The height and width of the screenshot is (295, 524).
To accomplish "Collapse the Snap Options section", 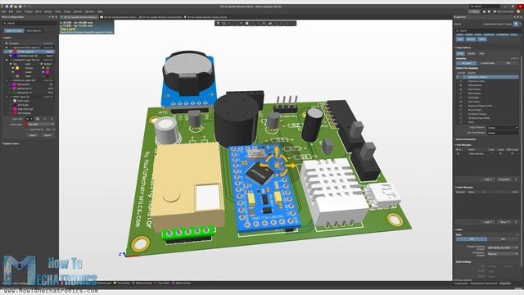I will 455,48.
